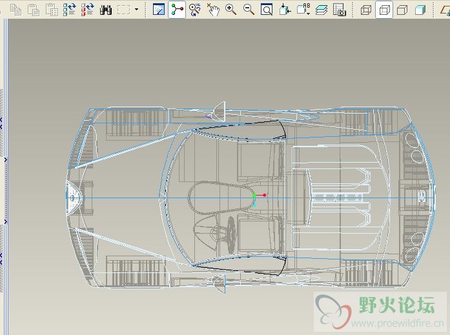
Task: Switch to Hidden Line display mode
Action: 384,10
